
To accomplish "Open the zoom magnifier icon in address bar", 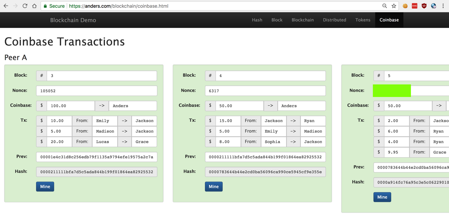I will point(384,6).
